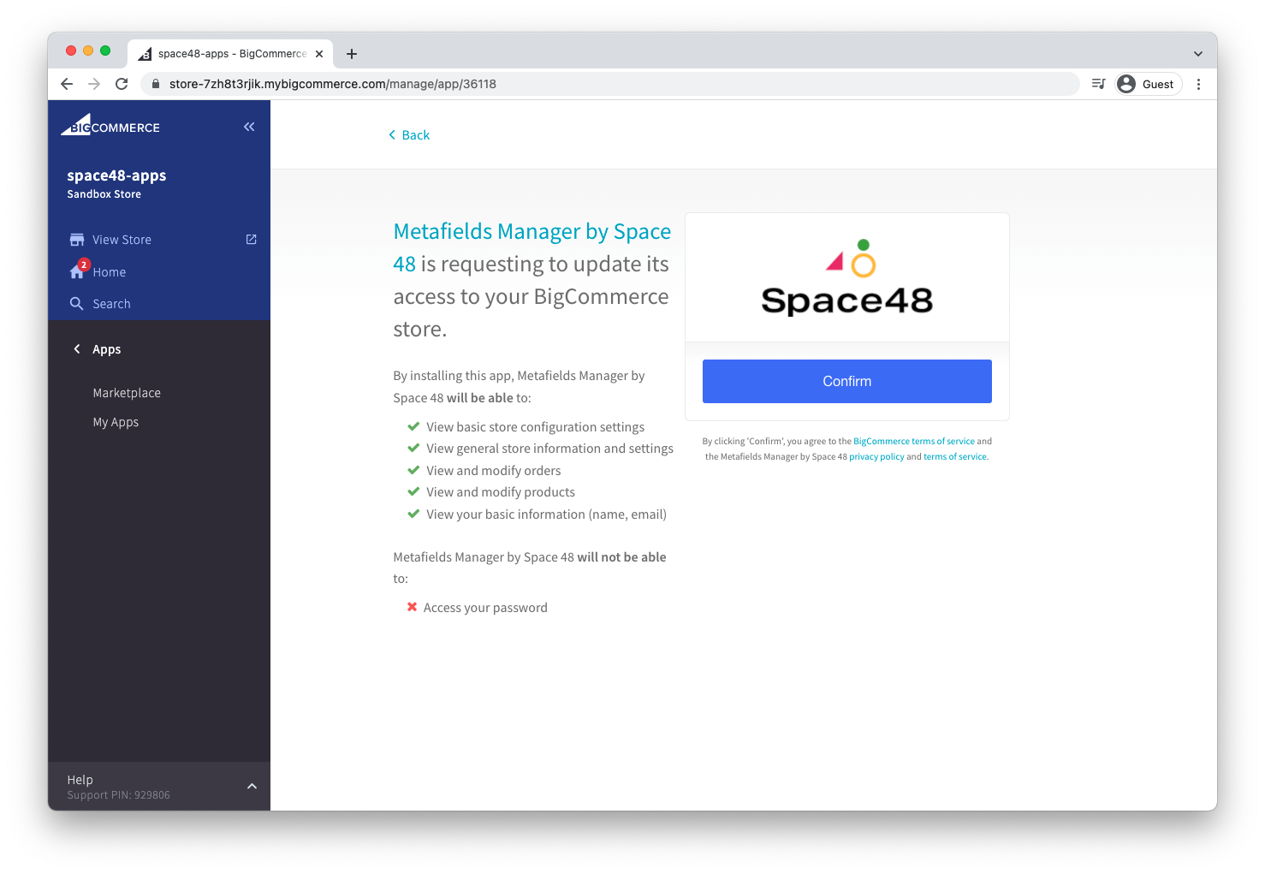Click the green checkmark beside View and modify orders
This screenshot has width=1265, height=874.
click(413, 470)
